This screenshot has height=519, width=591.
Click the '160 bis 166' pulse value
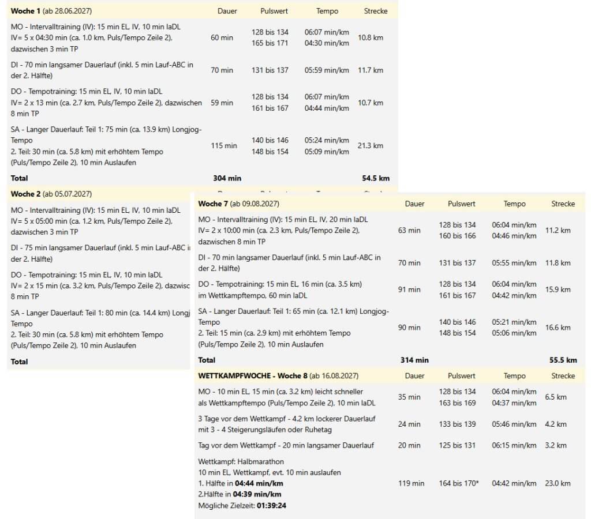[x=457, y=236]
